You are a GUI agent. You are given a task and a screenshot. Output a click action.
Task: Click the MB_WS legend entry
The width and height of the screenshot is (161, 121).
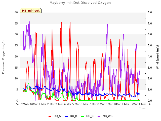click(x=105, y=116)
